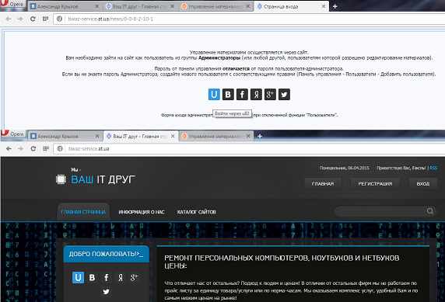Click VKontakte login icon in upper window
Viewport: 445px width, 302px height.
[228, 95]
